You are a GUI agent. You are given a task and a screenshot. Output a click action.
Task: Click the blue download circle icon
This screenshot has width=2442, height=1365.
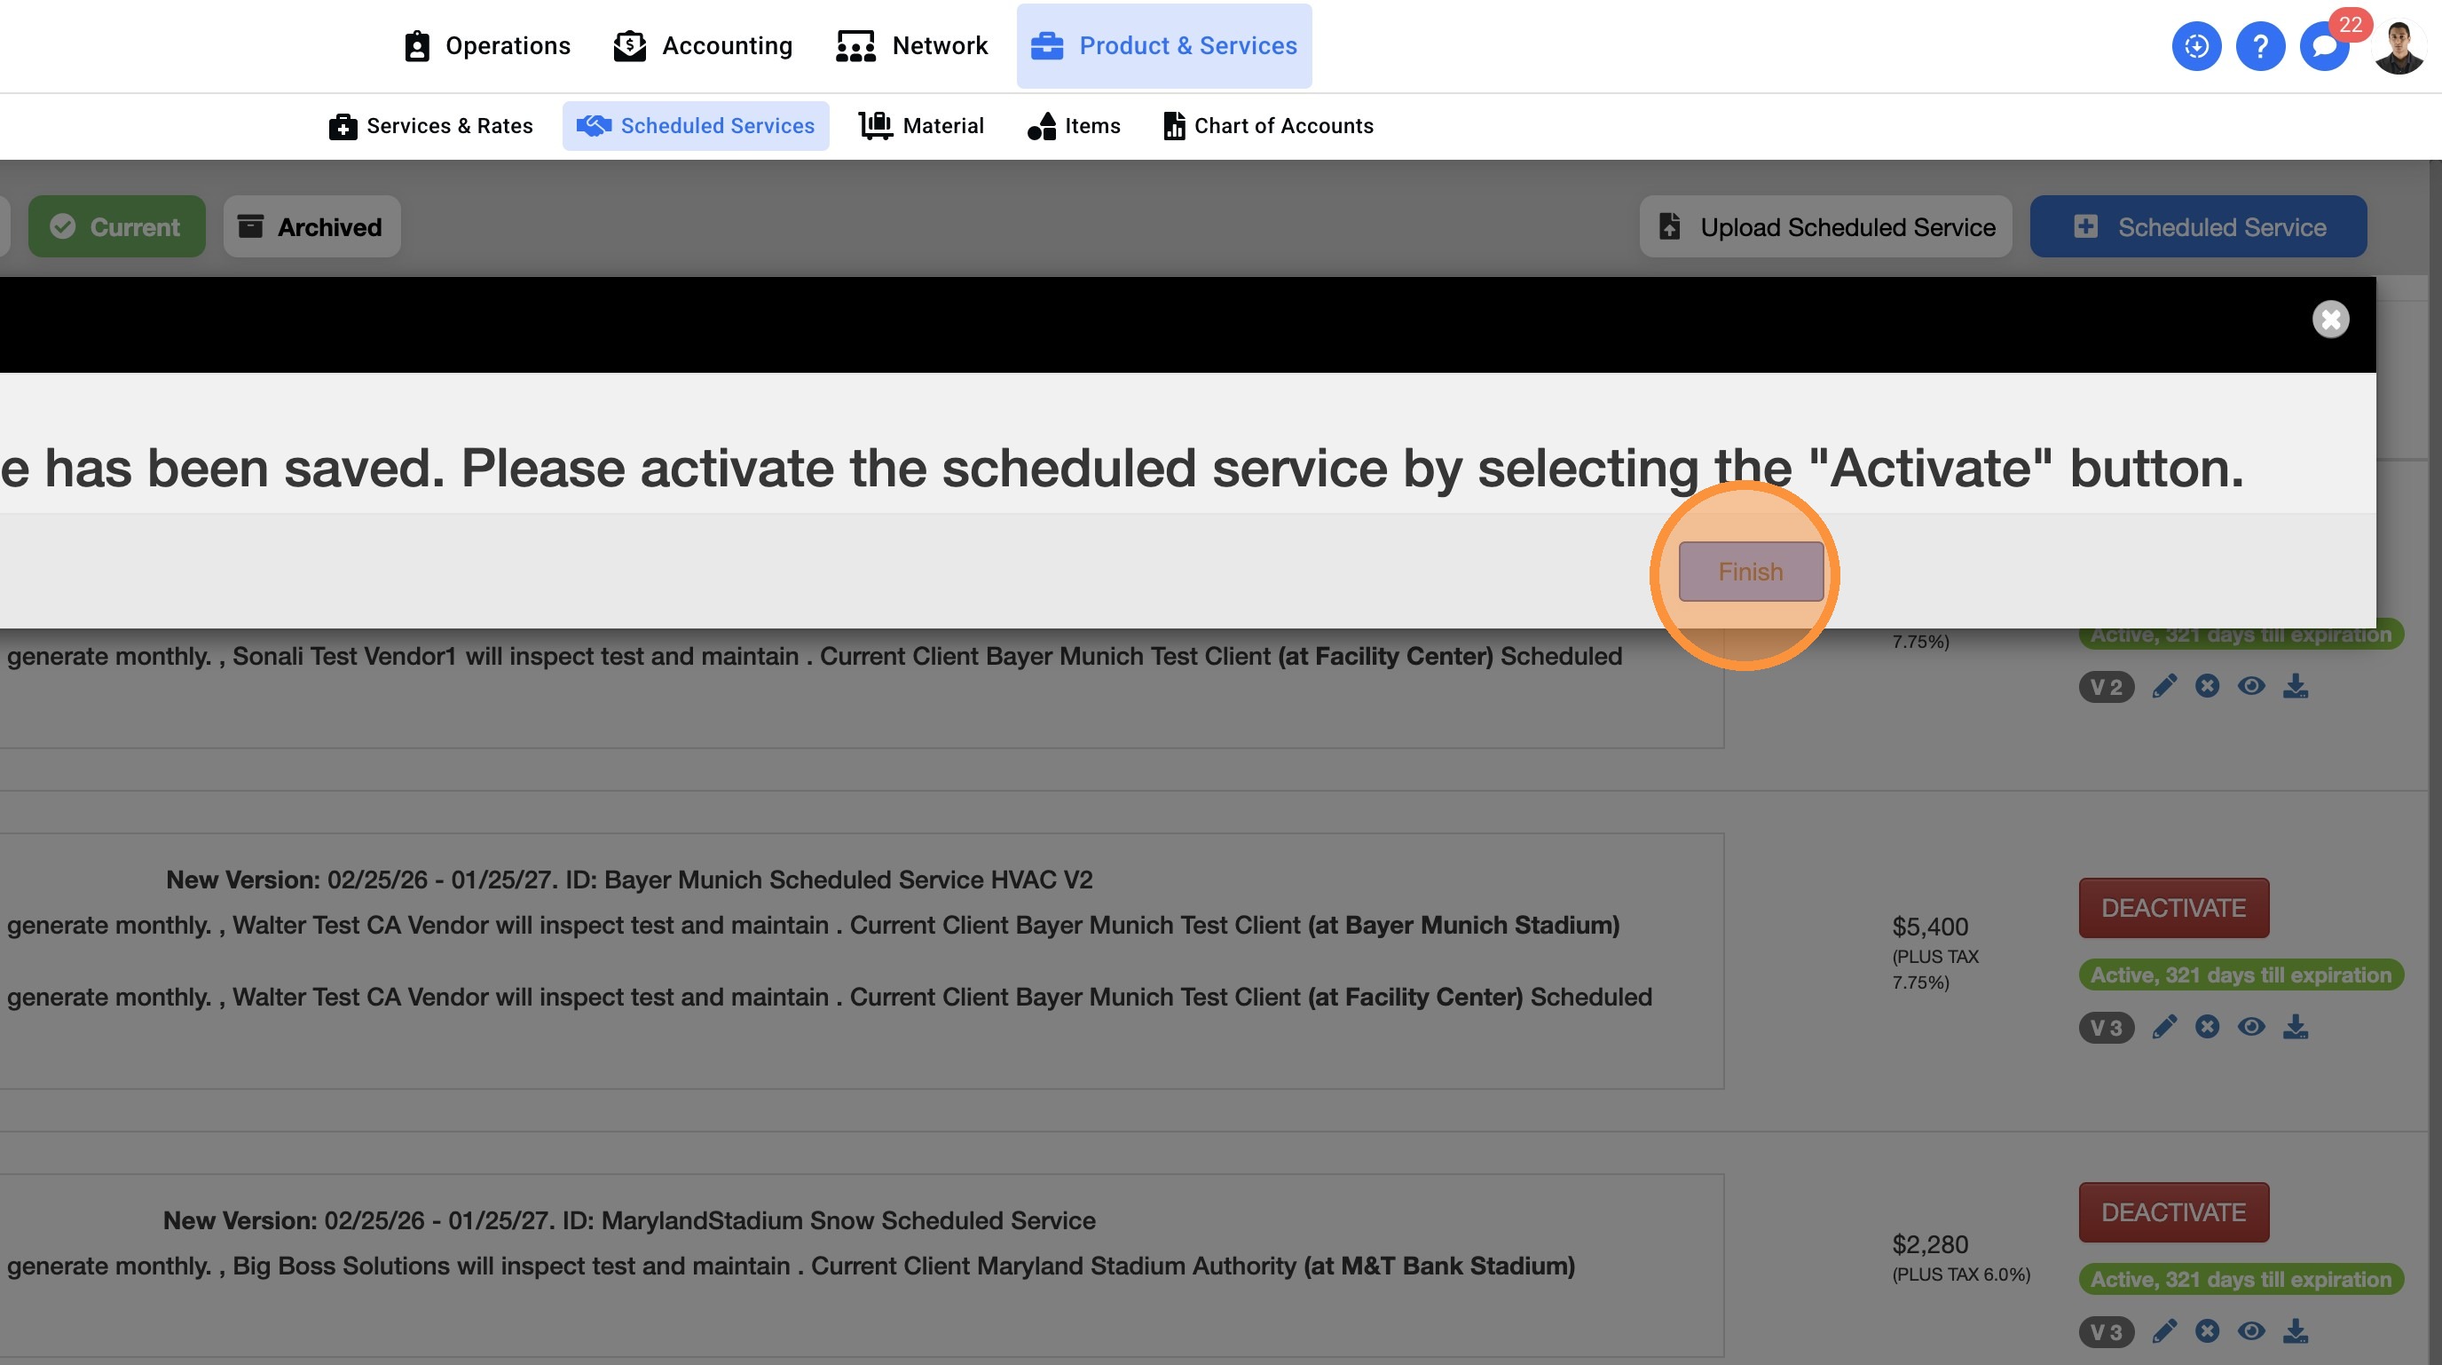2195,45
